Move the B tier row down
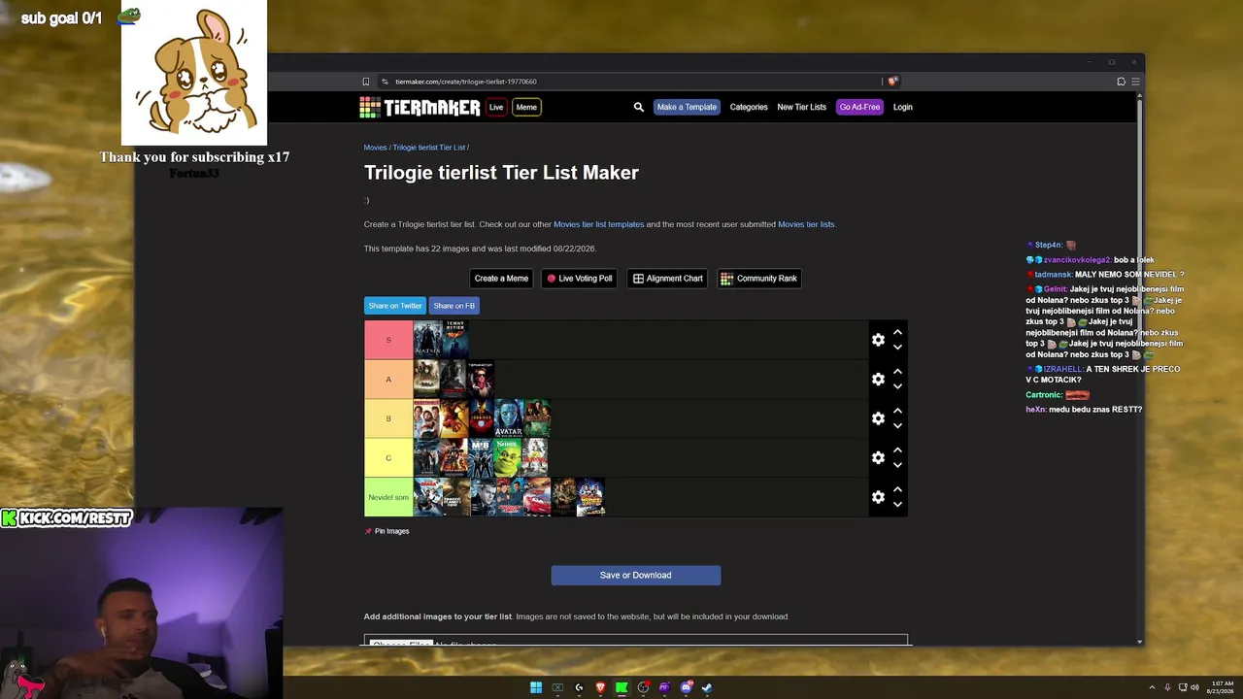1243x699 pixels. click(x=897, y=426)
